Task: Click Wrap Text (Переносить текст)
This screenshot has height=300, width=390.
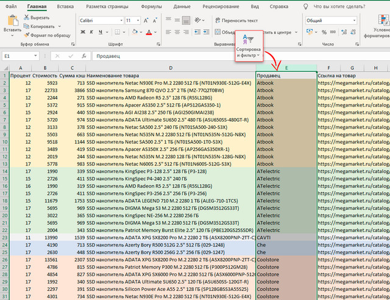Action: [236, 20]
